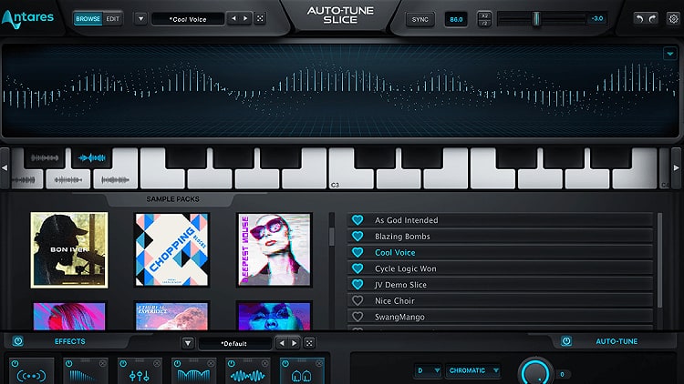The width and height of the screenshot is (684, 384).
Task: Unfavorite Cool Voice heart
Action: tap(358, 252)
